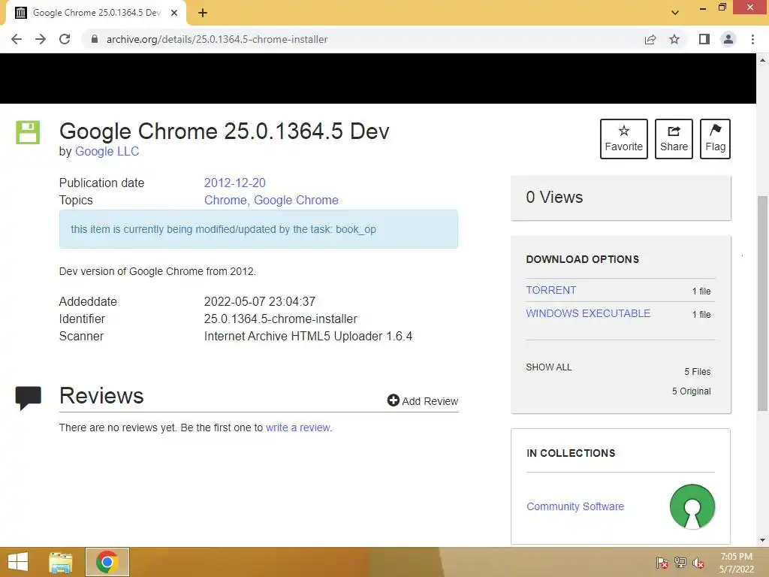Open Chrome side panel icon
769x577 pixels.
[x=704, y=39]
